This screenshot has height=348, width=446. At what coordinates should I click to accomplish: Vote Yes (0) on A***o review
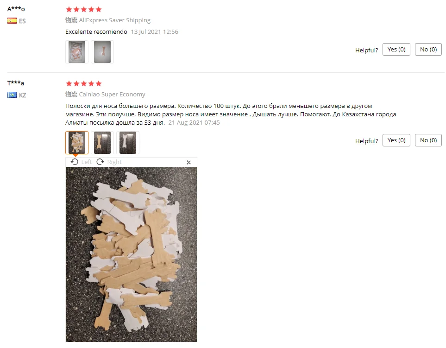[x=396, y=50]
